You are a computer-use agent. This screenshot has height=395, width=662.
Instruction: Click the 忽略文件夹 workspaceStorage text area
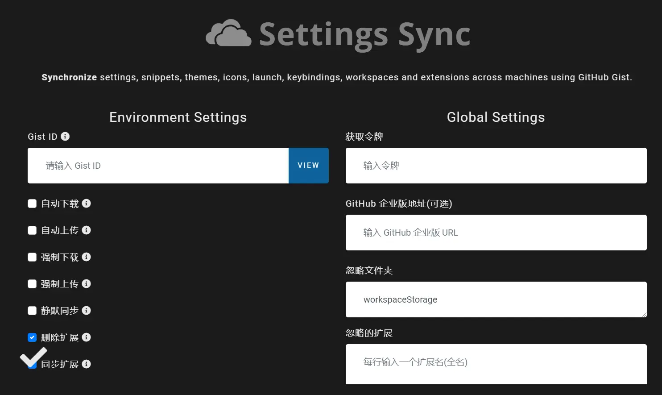coord(496,299)
